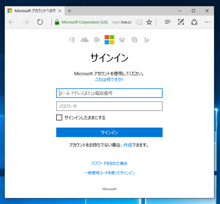Click the login.live address bar URL

pos(122,22)
